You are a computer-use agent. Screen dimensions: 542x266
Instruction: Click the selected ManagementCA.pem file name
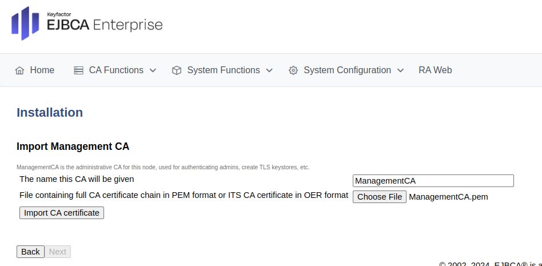click(x=448, y=197)
